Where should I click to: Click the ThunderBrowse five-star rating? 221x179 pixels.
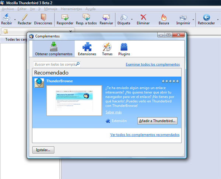pyautogui.click(x=171, y=81)
